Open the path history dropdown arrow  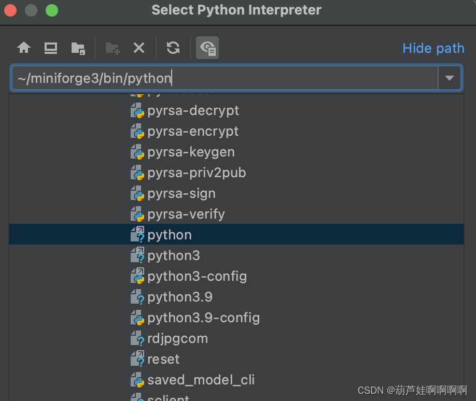[x=450, y=78]
